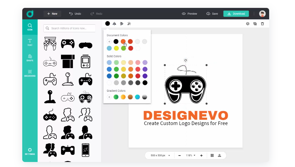This screenshot has width=295, height=167.
Task: Click the search icons input field
Action: pos(69,28)
